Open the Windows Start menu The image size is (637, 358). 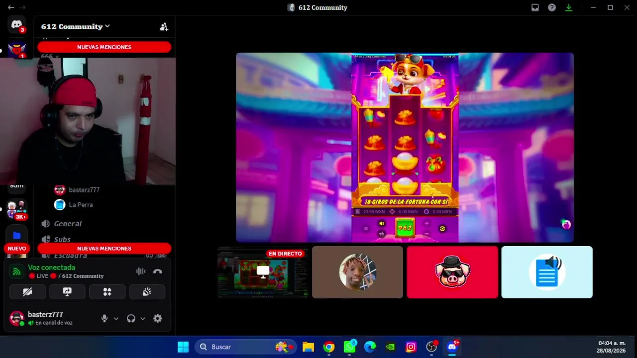tap(183, 347)
